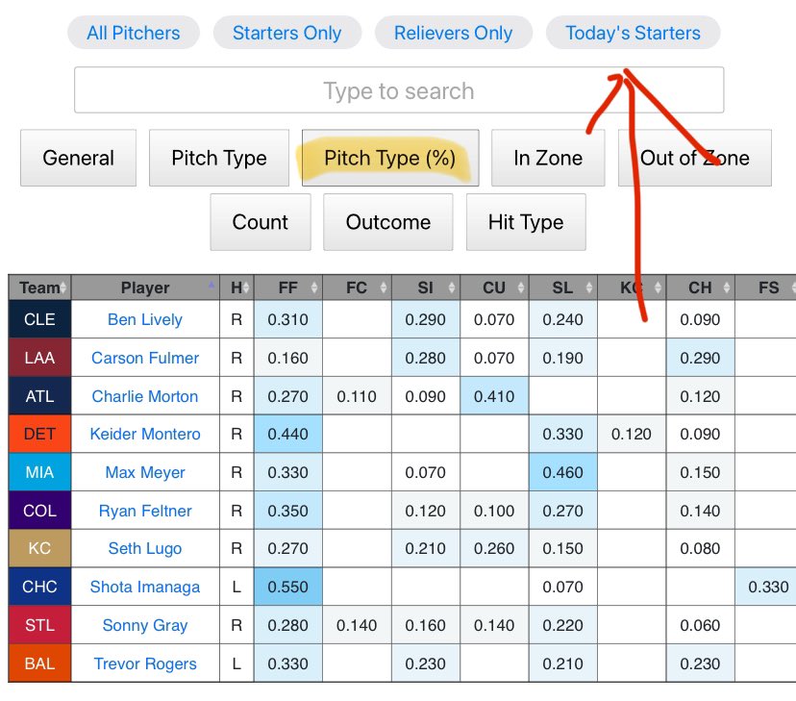Image resolution: width=796 pixels, height=701 pixels.
Task: Open the Out of Zone tab
Action: click(x=694, y=158)
